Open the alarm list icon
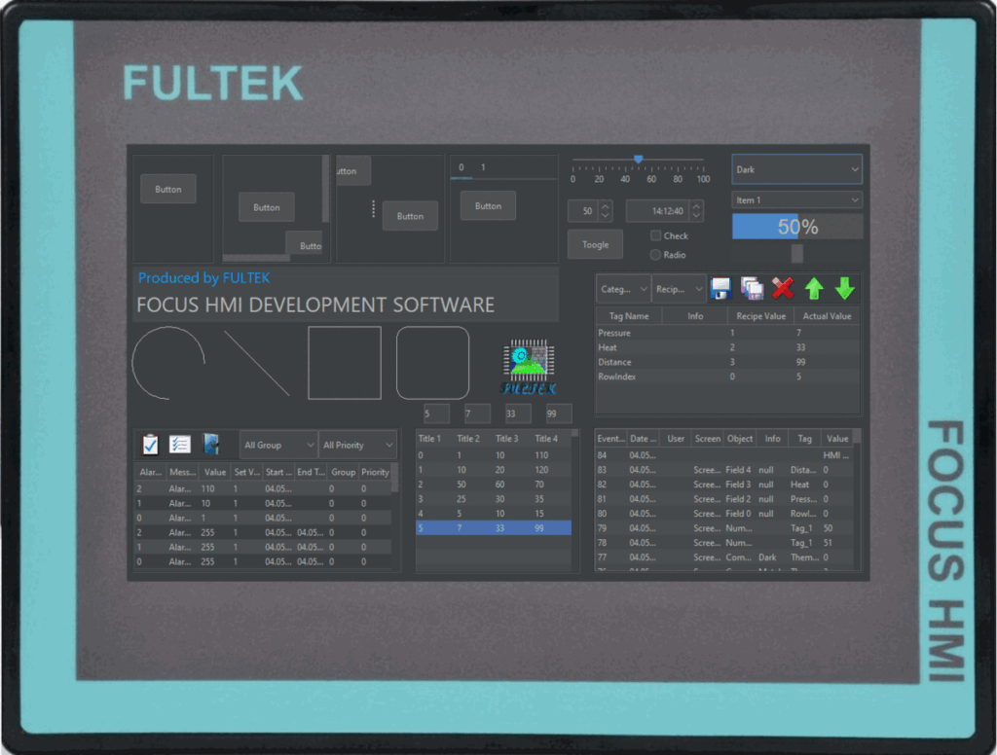997x755 pixels. 178,444
